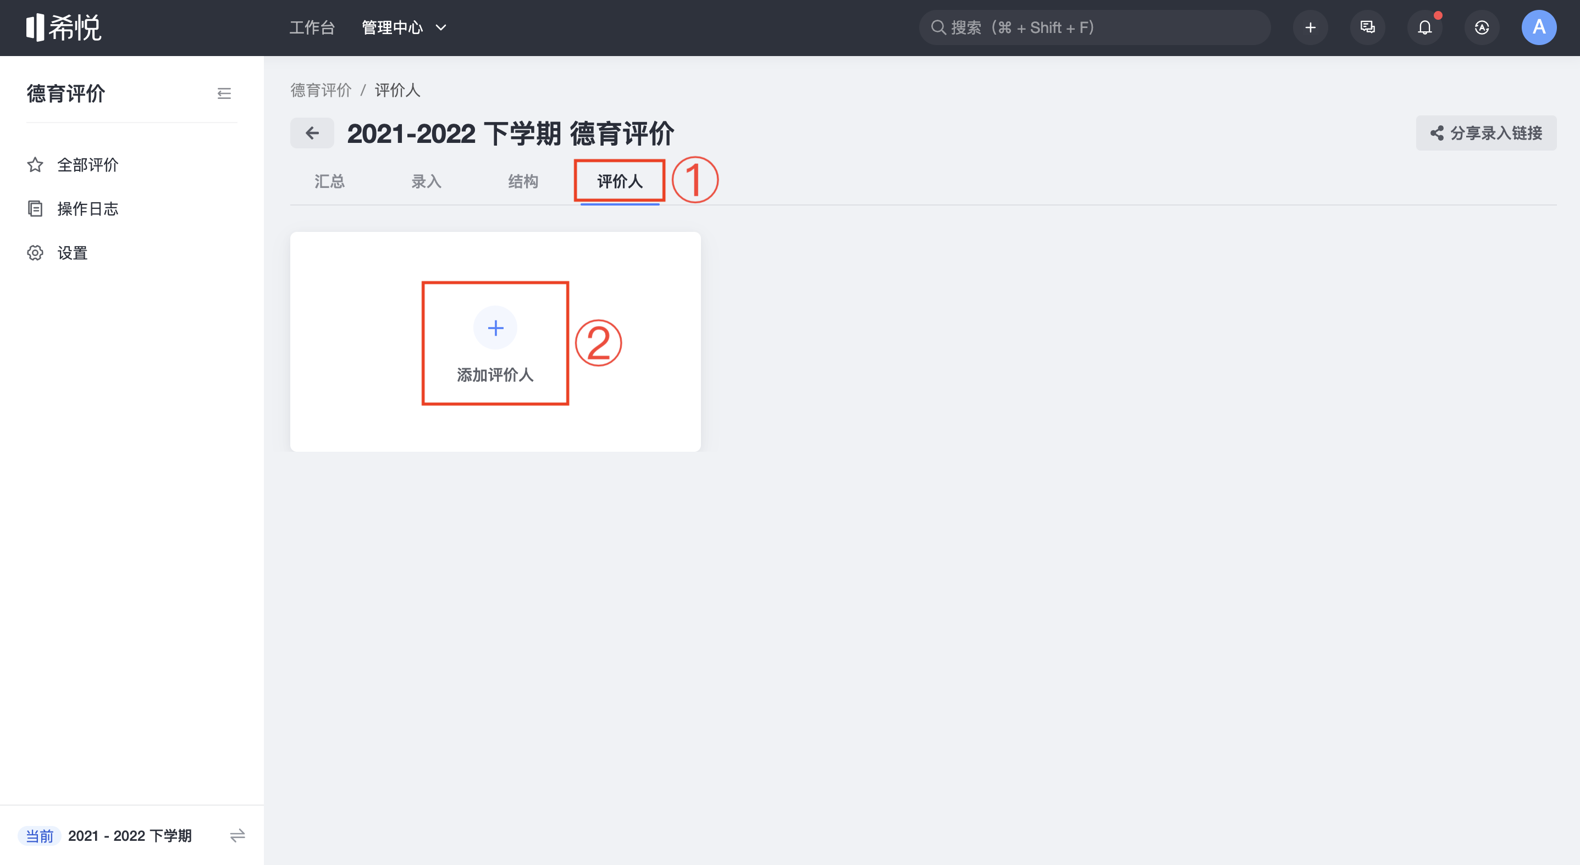
Task: Switch semester using swap arrows icon
Action: point(237,835)
